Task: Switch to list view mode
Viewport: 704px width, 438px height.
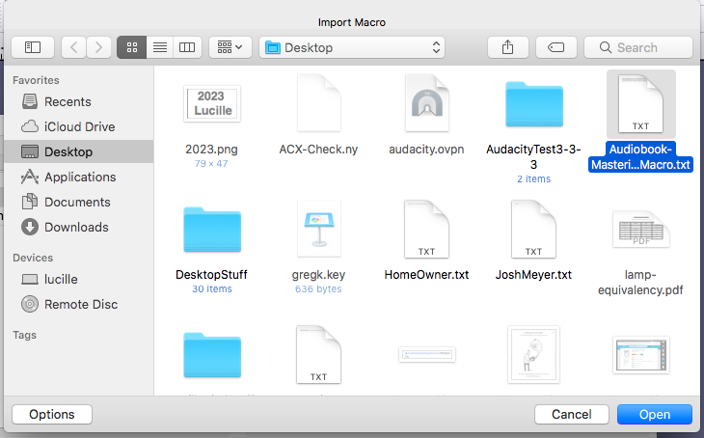Action: [x=159, y=47]
